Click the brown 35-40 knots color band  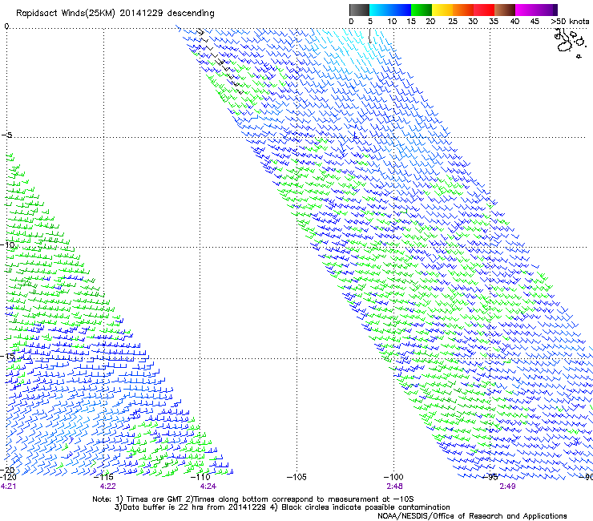point(505,10)
